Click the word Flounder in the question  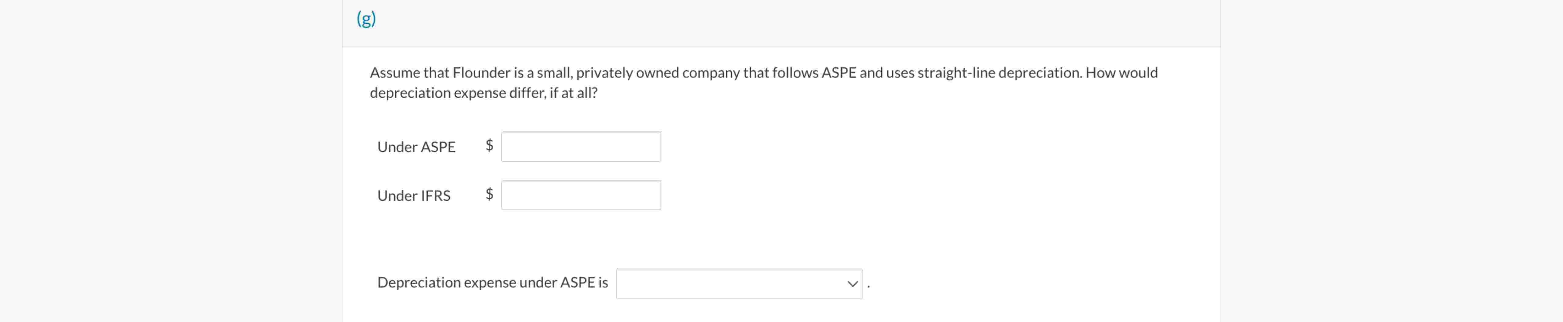[x=481, y=73]
